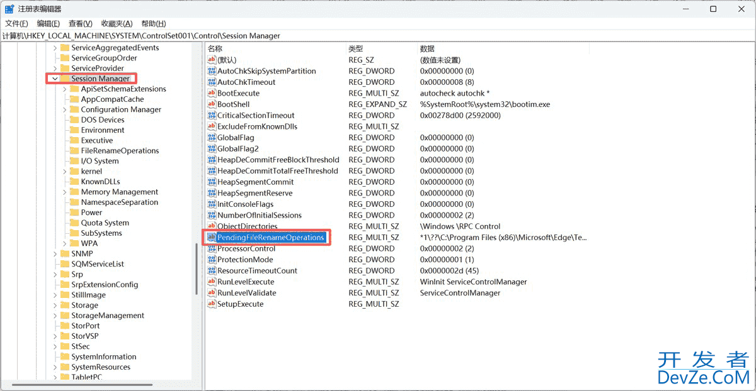Click the value icon beside SetupExecute
Image resolution: width=756 pixels, height=391 pixels.
[211, 304]
